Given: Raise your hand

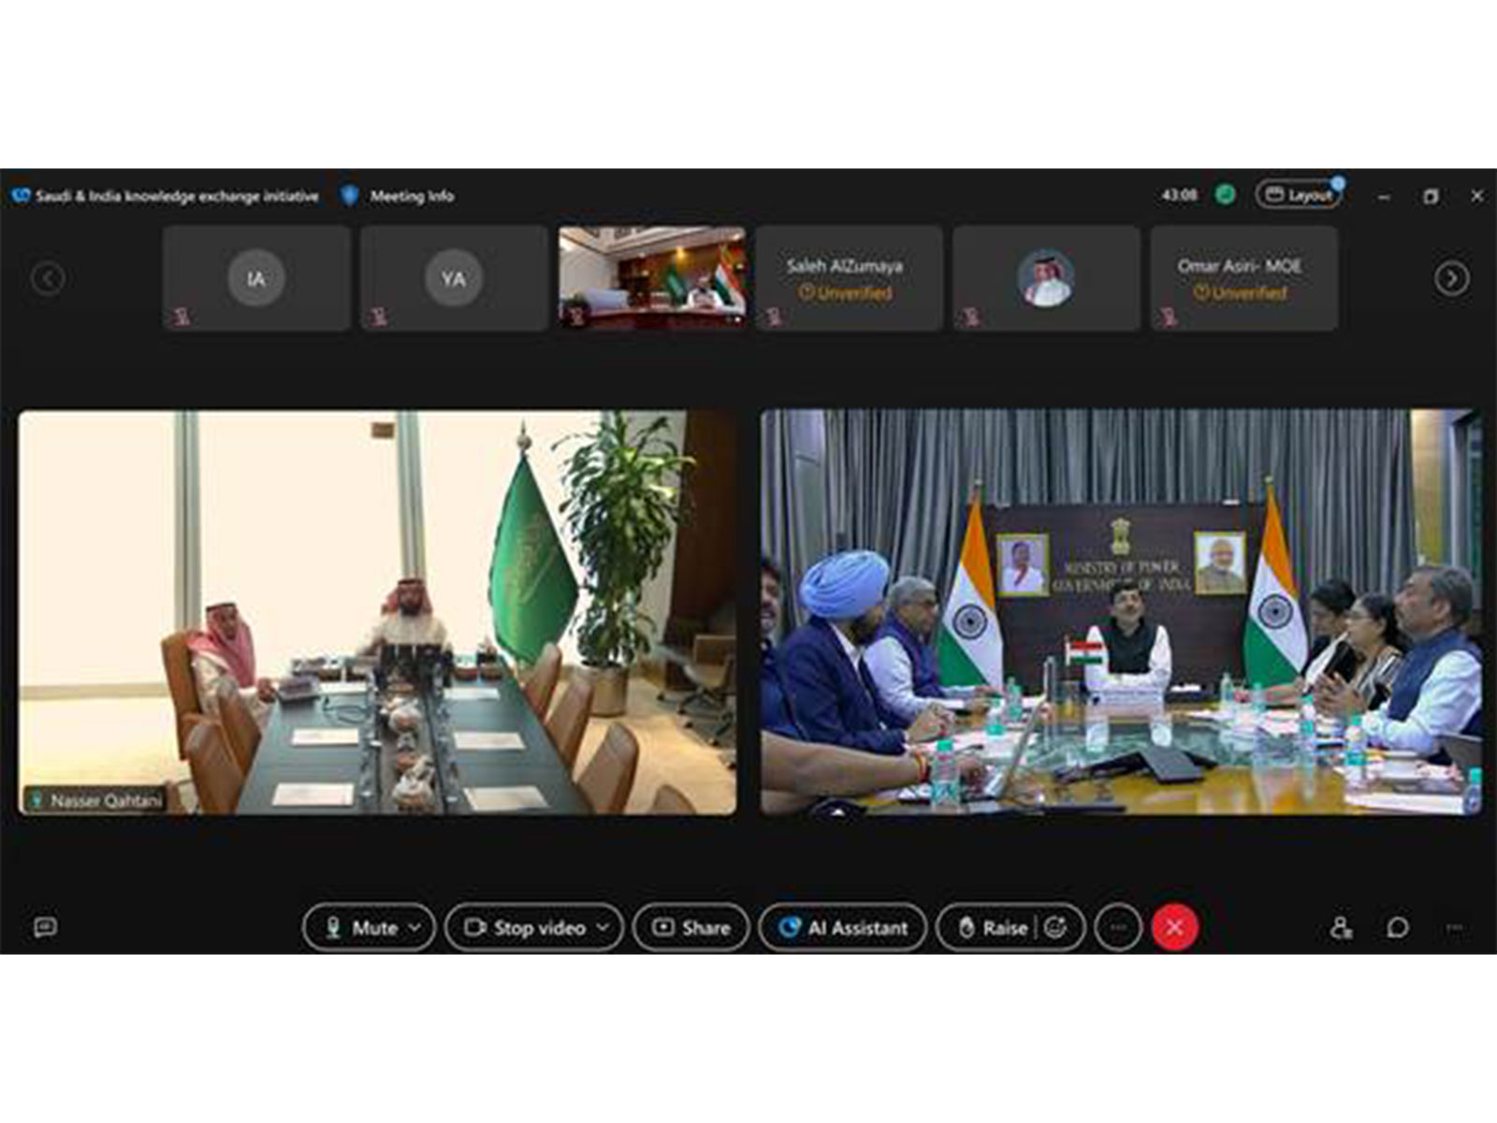Looking at the screenshot, I should coord(995,927).
